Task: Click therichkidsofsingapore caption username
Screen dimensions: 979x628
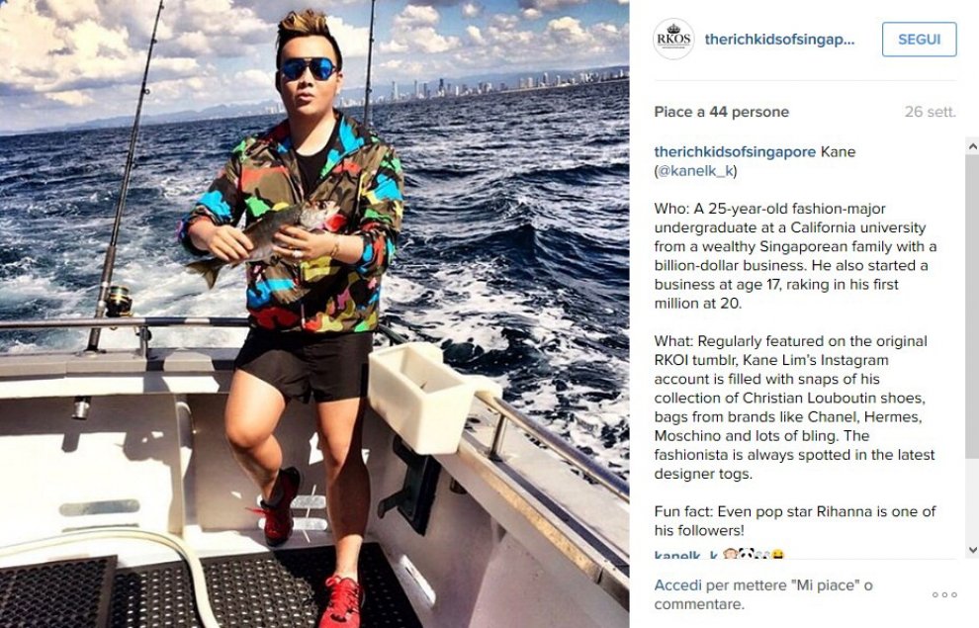Action: click(x=735, y=151)
